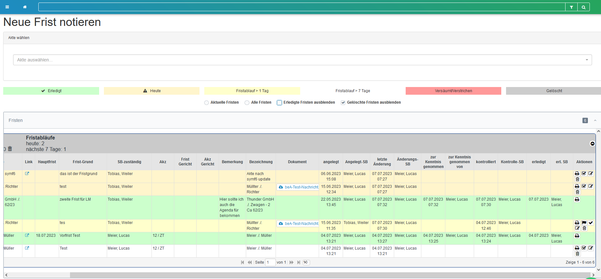Image resolution: width=601 pixels, height=279 pixels.
Task: Open the hamburger menu
Action: point(7,7)
